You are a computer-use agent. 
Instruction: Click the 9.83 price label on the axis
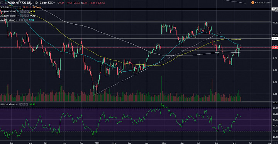275,39
